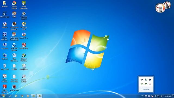Select the Fedora disc image icon
174x98 pixels.
tap(24, 36)
